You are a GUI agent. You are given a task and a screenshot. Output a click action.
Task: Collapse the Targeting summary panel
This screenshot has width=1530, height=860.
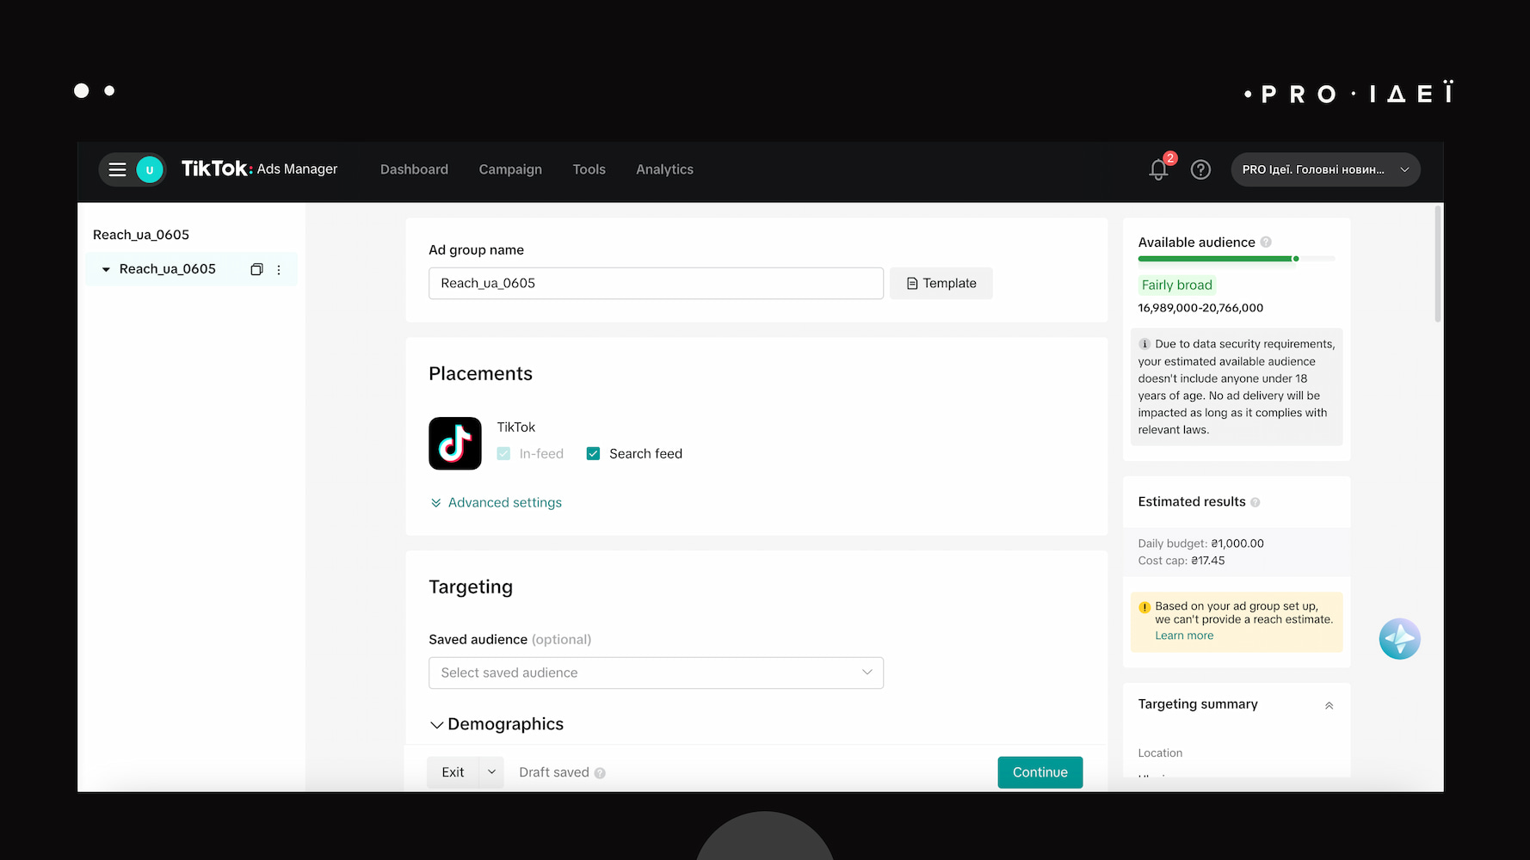[x=1329, y=705]
